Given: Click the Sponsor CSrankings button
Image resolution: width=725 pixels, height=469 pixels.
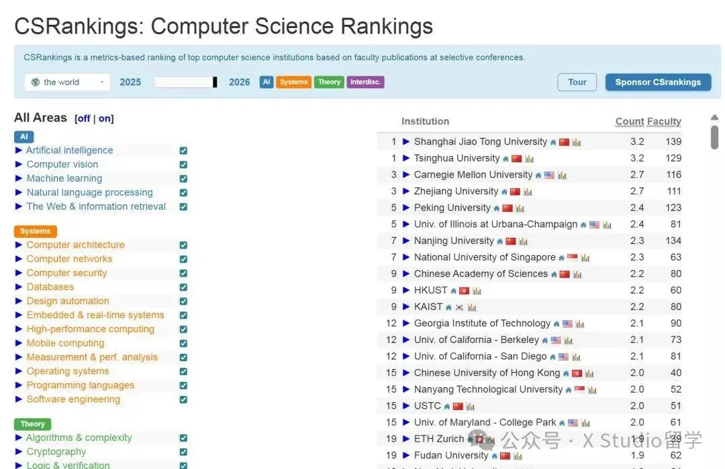Looking at the screenshot, I should [x=658, y=82].
